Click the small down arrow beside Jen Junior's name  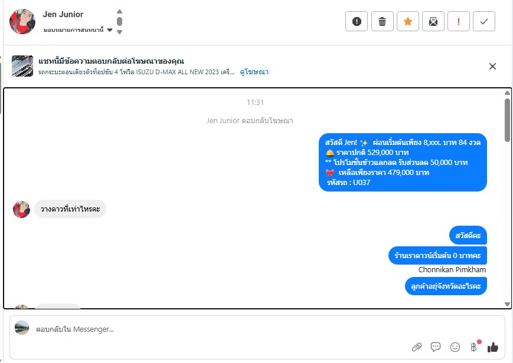pyautogui.click(x=119, y=32)
